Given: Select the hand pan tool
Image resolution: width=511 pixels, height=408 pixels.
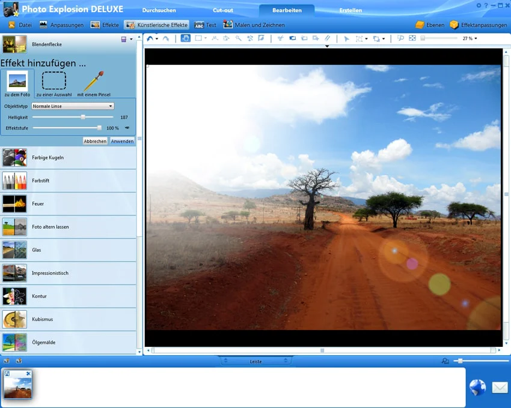Looking at the screenshot, I should click(185, 38).
